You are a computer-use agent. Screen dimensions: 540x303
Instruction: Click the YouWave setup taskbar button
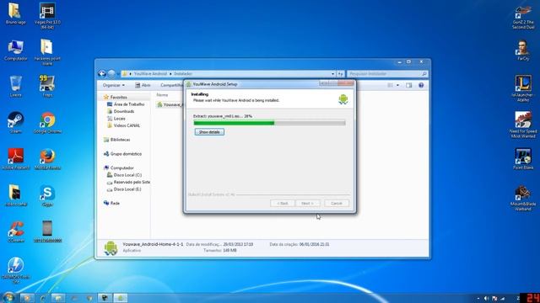coord(121,297)
